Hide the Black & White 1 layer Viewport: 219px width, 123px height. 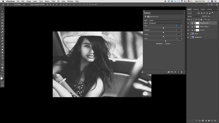tap(188, 27)
